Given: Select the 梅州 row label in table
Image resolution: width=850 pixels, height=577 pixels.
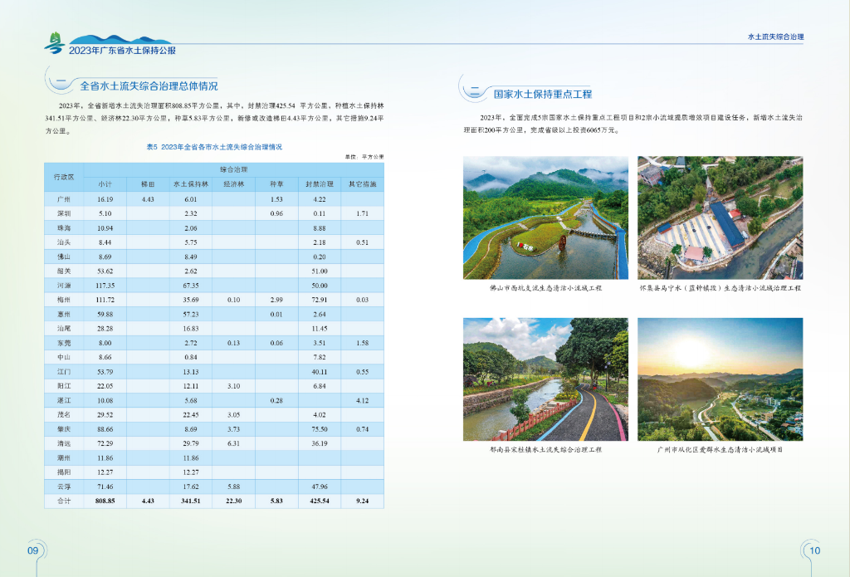Looking at the screenshot, I should click(64, 300).
